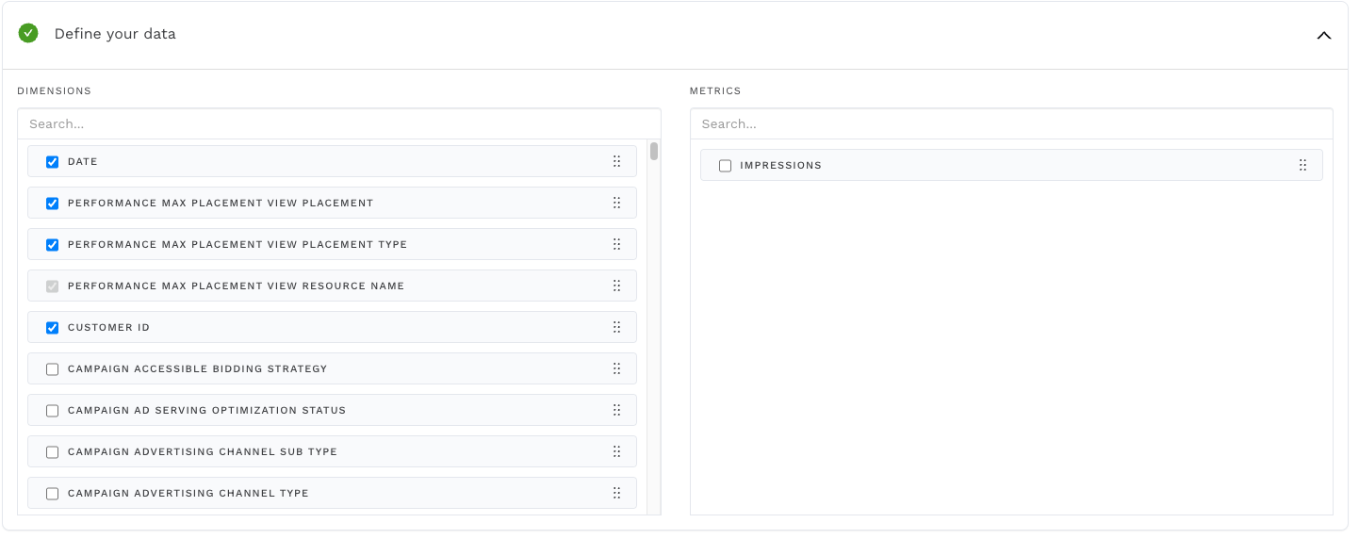Click drag handle for Performance Max Placement View Placement
This screenshot has height=539, width=1359.
(x=616, y=203)
